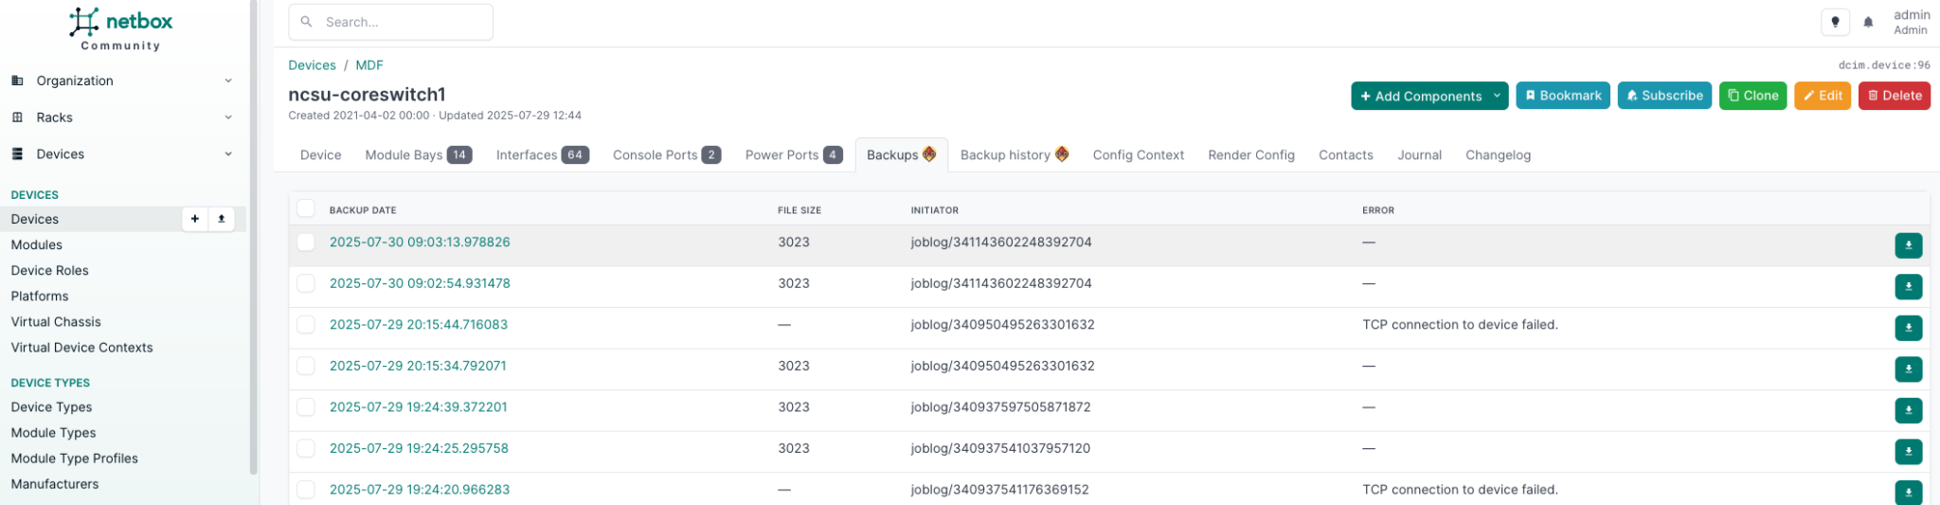Open the notifications bell icon
This screenshot has height=505, width=1940.
point(1868,22)
